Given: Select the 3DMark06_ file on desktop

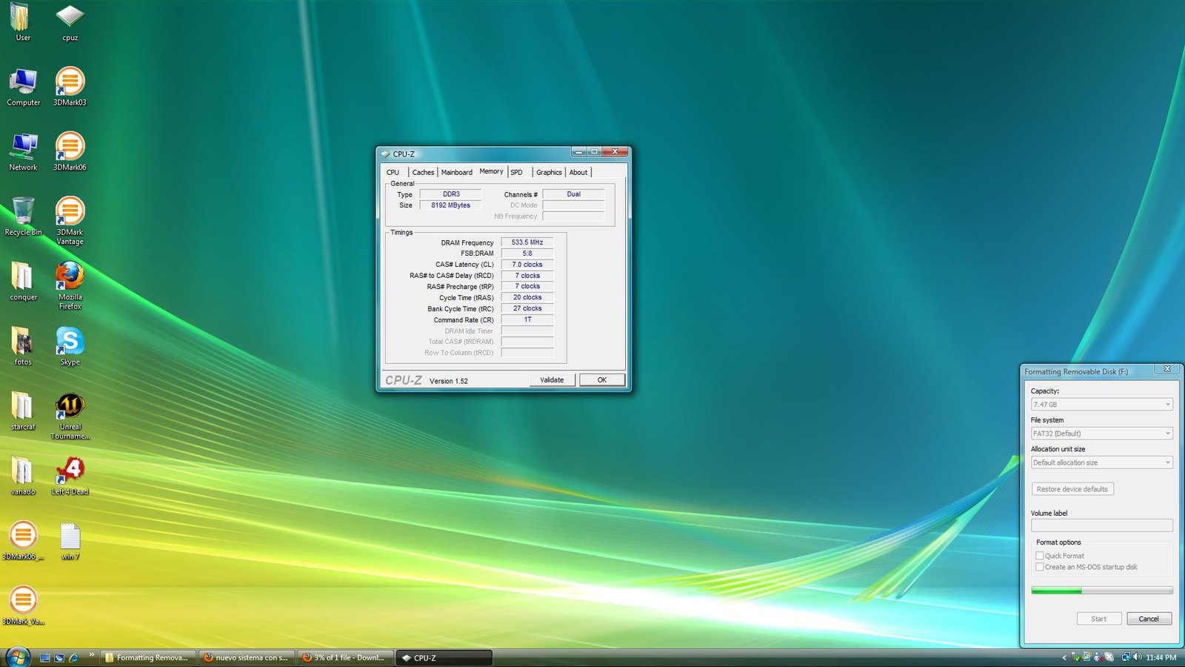Looking at the screenshot, I should point(23,540).
